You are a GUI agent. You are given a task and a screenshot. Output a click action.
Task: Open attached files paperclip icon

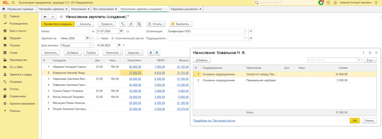click(131, 24)
